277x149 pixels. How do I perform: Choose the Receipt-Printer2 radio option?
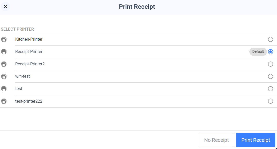point(271,64)
